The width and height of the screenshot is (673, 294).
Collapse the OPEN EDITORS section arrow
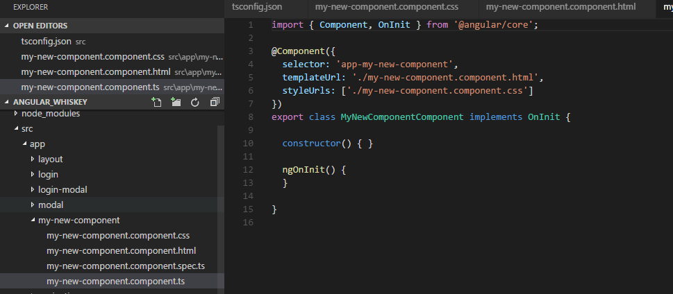point(6,26)
